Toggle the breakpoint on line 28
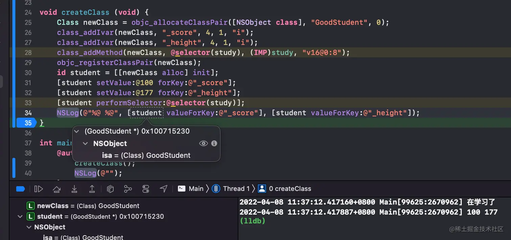This screenshot has height=240, width=511. tap(28, 52)
